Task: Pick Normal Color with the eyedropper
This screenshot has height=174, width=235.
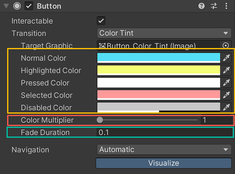Action: pos(227,58)
